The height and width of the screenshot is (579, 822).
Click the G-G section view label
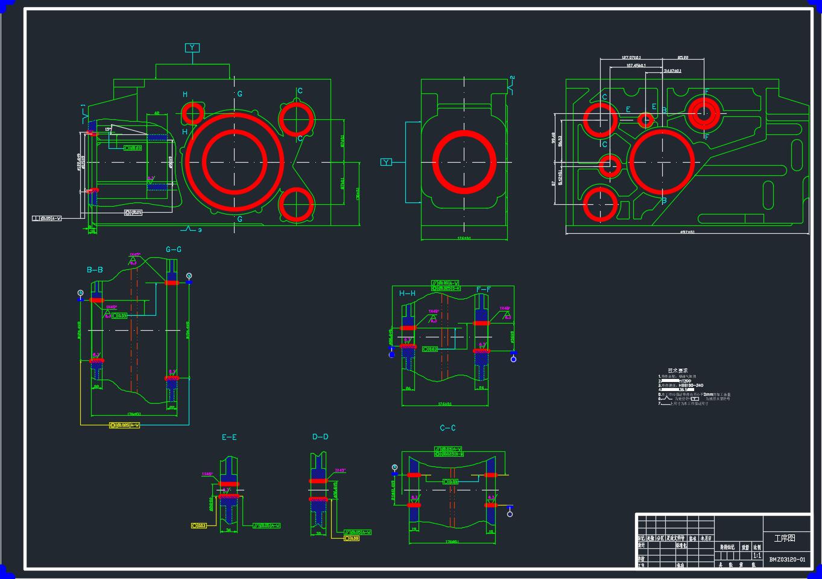click(174, 249)
